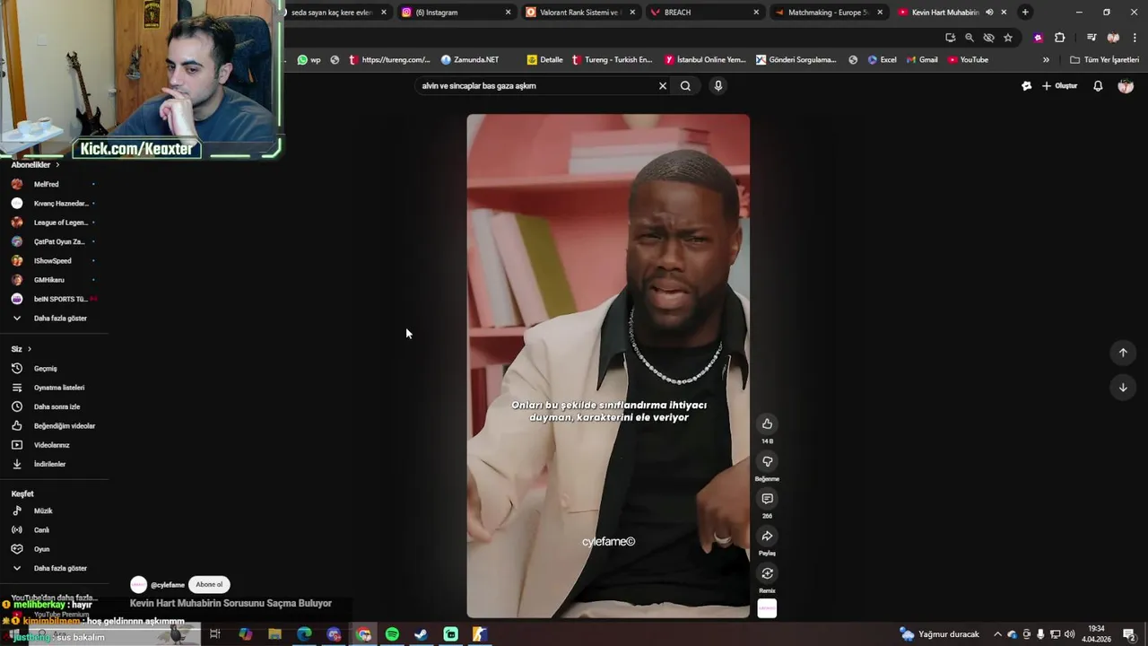The image size is (1148, 646).
Task: Share the short with Paylaş icon
Action: [x=767, y=536]
